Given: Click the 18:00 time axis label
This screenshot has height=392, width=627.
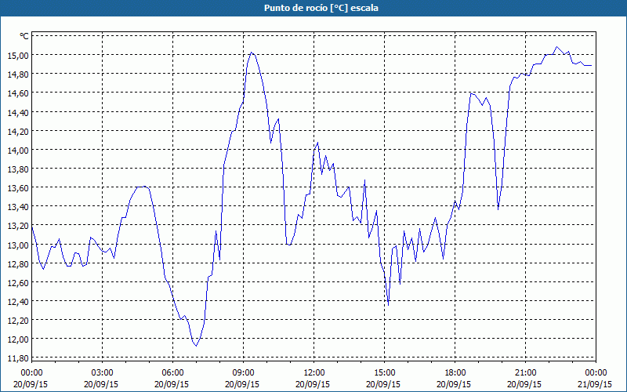Looking at the screenshot, I should (x=455, y=373).
